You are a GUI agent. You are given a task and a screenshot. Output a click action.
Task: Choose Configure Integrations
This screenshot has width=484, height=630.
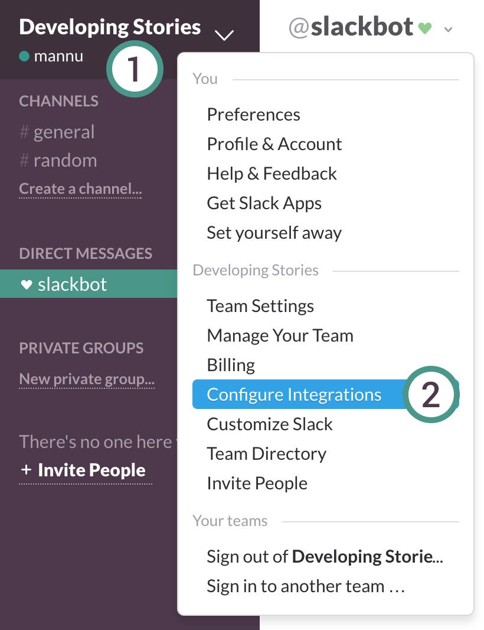coord(325,394)
